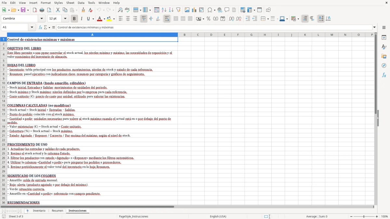Open the sidebar Styles panel icon
The width and height of the screenshot is (390, 219).
pyautogui.click(x=384, y=47)
